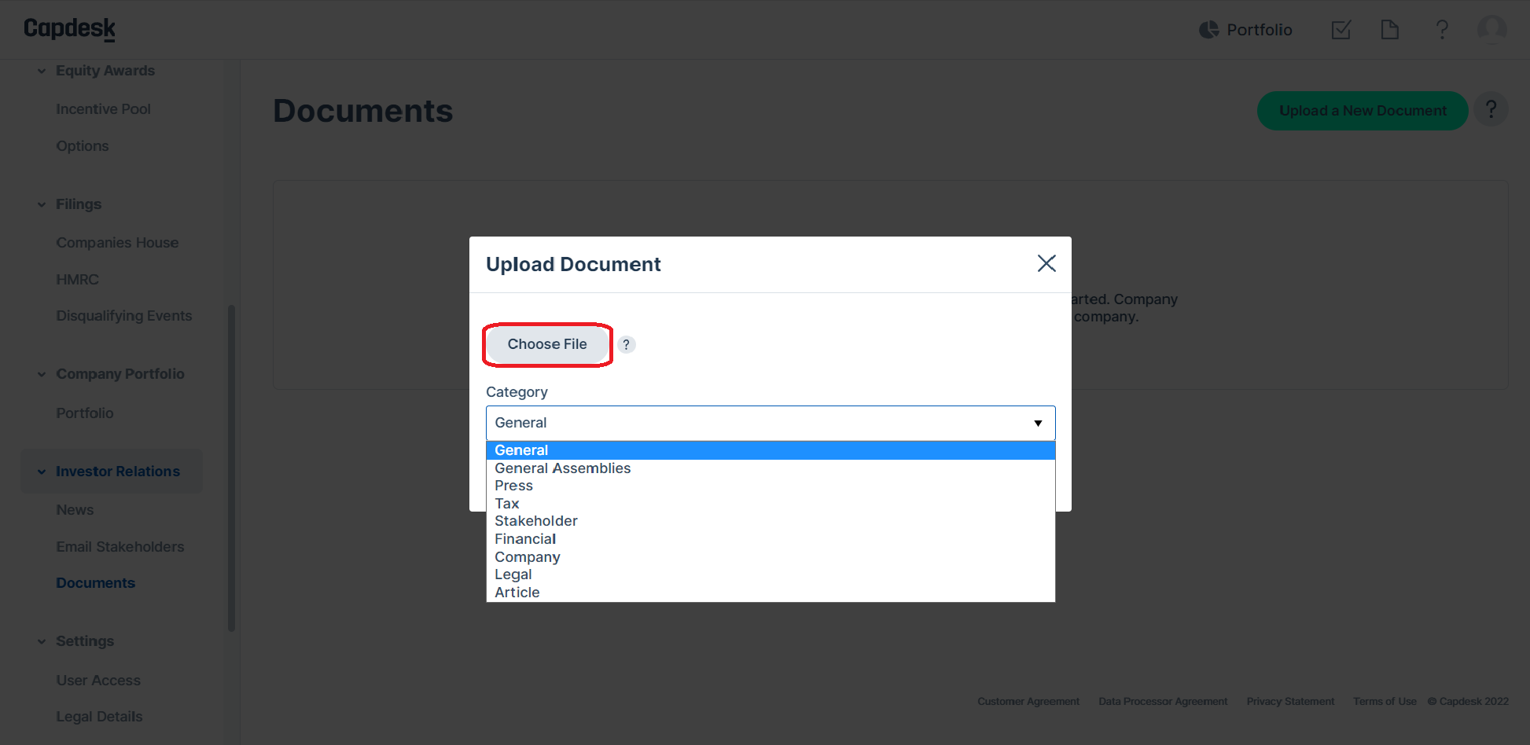Open Disqualifying Events page
This screenshot has height=745, width=1530.
(x=123, y=316)
